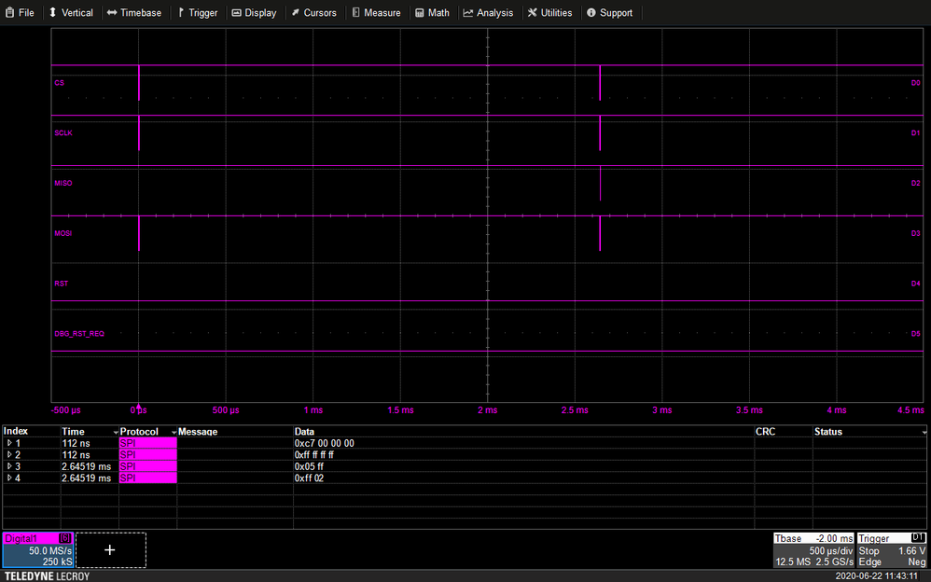931x582 pixels.
Task: Click the Math calculator icon
Action: tap(420, 13)
